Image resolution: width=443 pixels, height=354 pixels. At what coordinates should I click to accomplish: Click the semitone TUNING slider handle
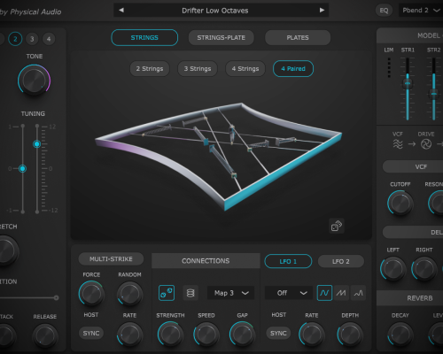click(37, 144)
